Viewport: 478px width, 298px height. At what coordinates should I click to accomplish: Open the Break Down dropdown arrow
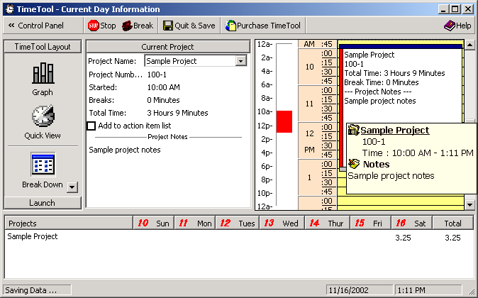coord(72,187)
